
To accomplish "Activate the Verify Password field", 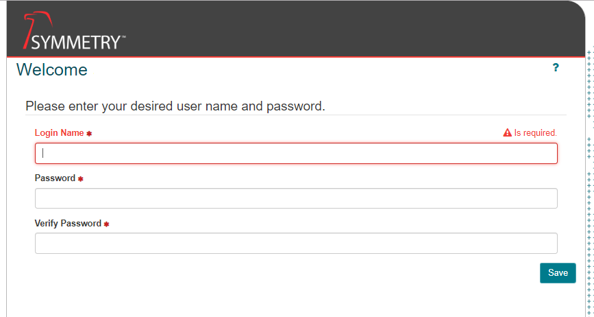I will click(296, 243).
